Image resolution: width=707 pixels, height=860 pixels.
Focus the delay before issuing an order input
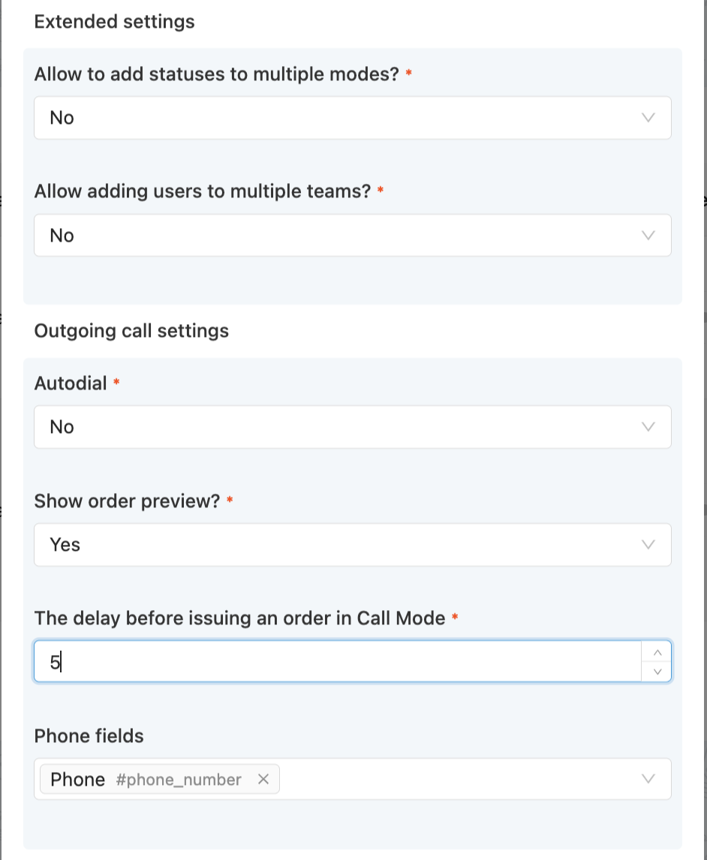click(337, 661)
